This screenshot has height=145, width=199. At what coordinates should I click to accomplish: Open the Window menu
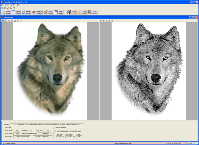(x=13, y=5)
